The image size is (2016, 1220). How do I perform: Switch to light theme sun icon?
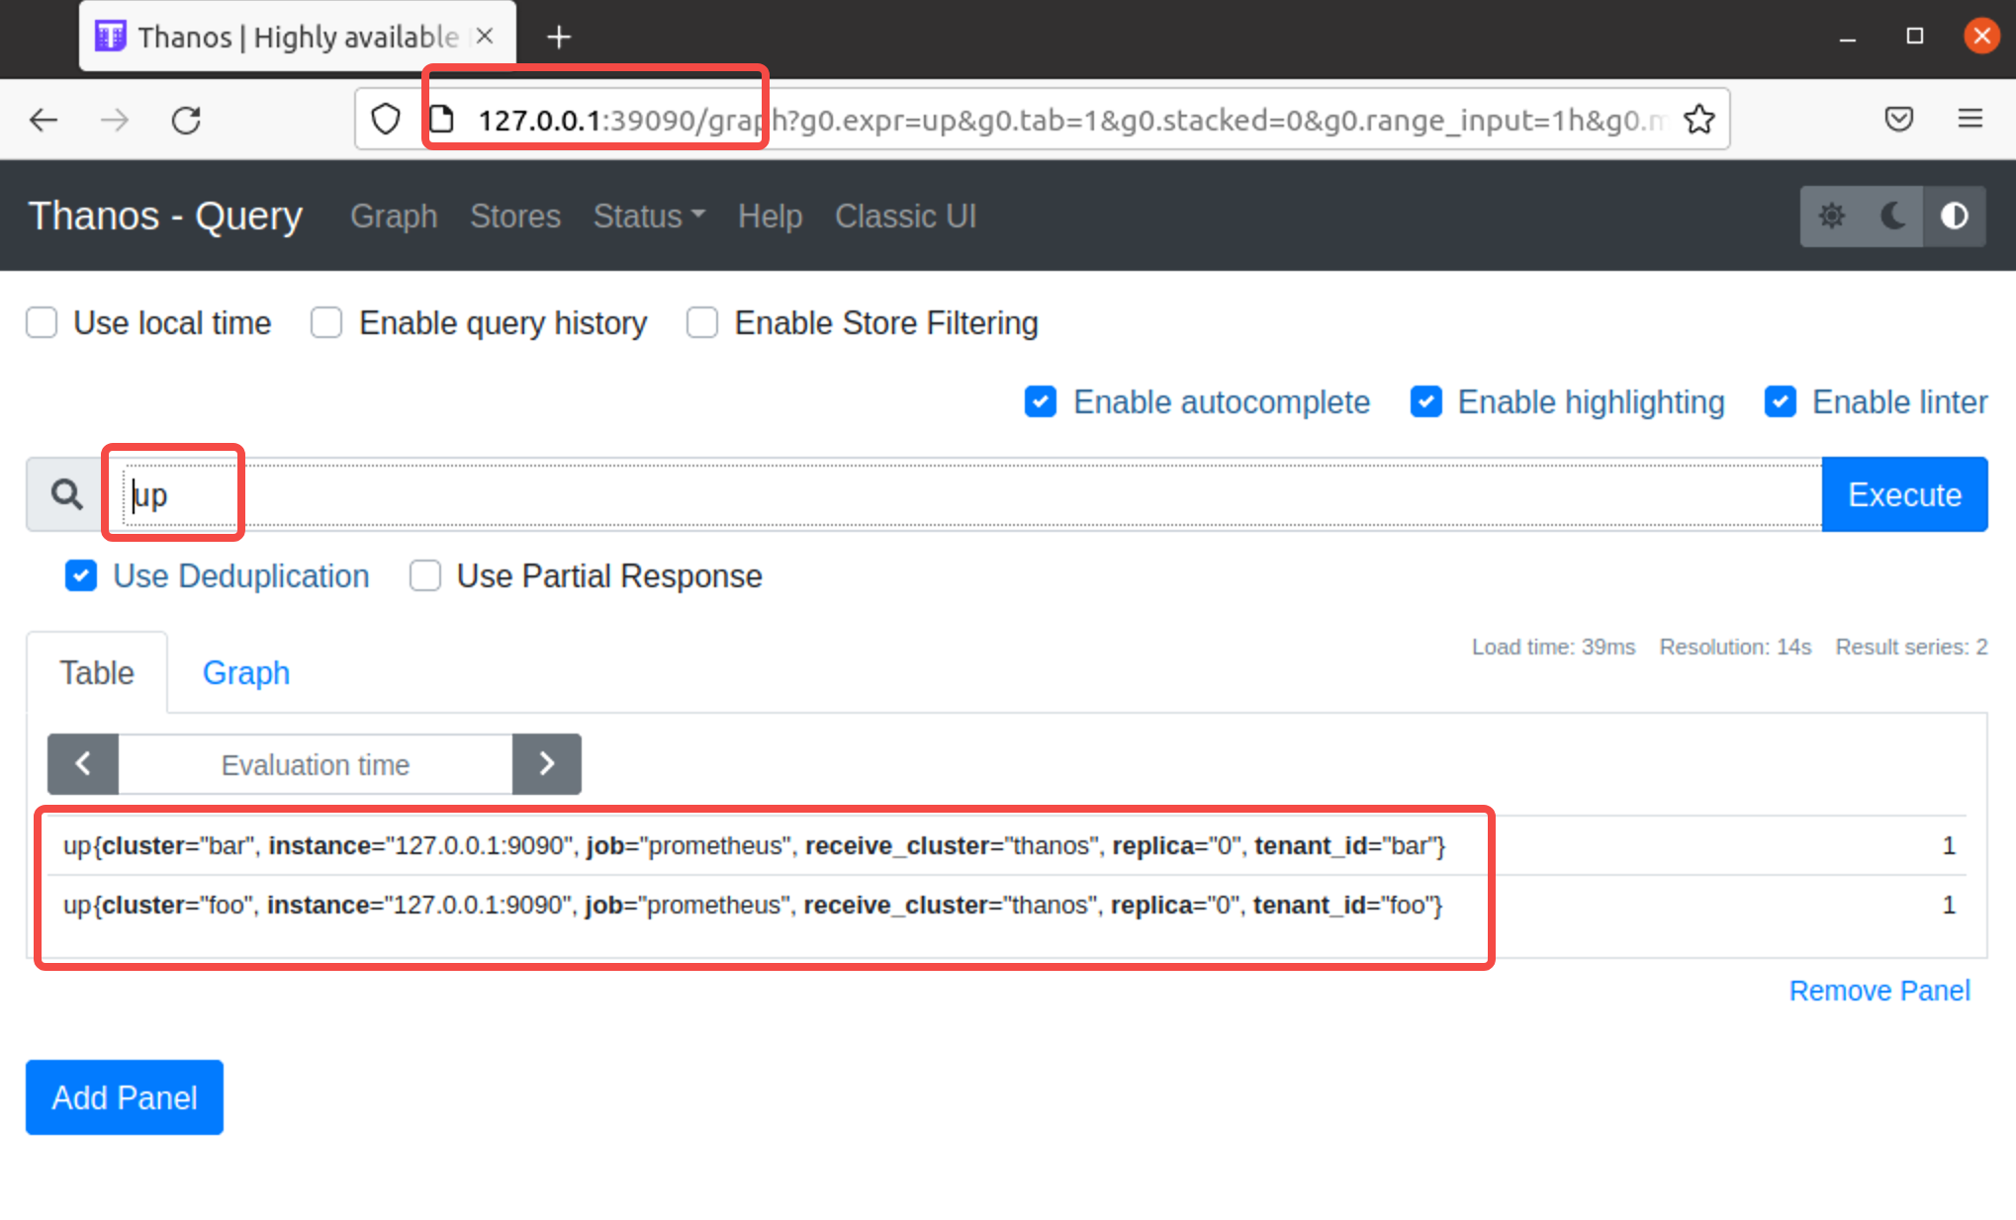click(x=1831, y=216)
